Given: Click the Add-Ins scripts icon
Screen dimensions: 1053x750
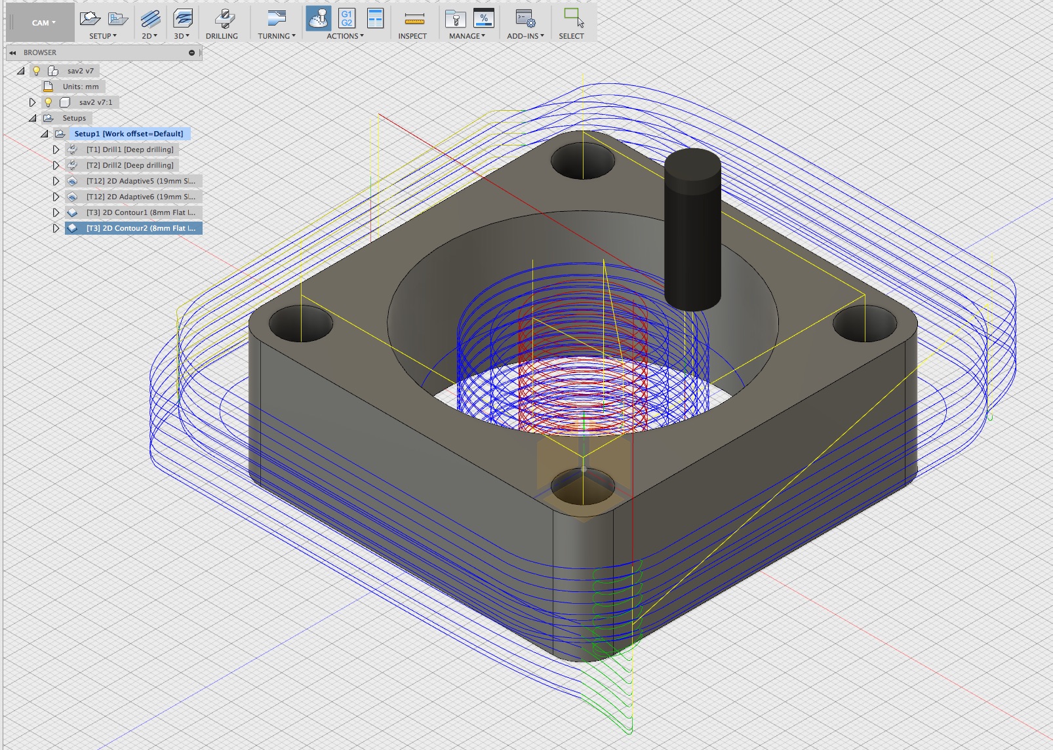Looking at the screenshot, I should point(525,18).
